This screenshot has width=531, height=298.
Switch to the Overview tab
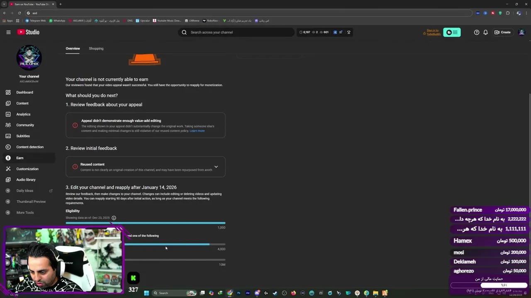(x=73, y=48)
